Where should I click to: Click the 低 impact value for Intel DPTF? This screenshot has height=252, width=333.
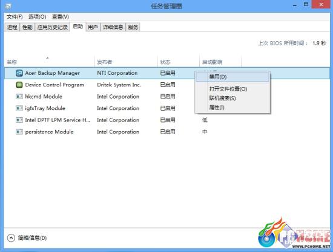[205, 120]
